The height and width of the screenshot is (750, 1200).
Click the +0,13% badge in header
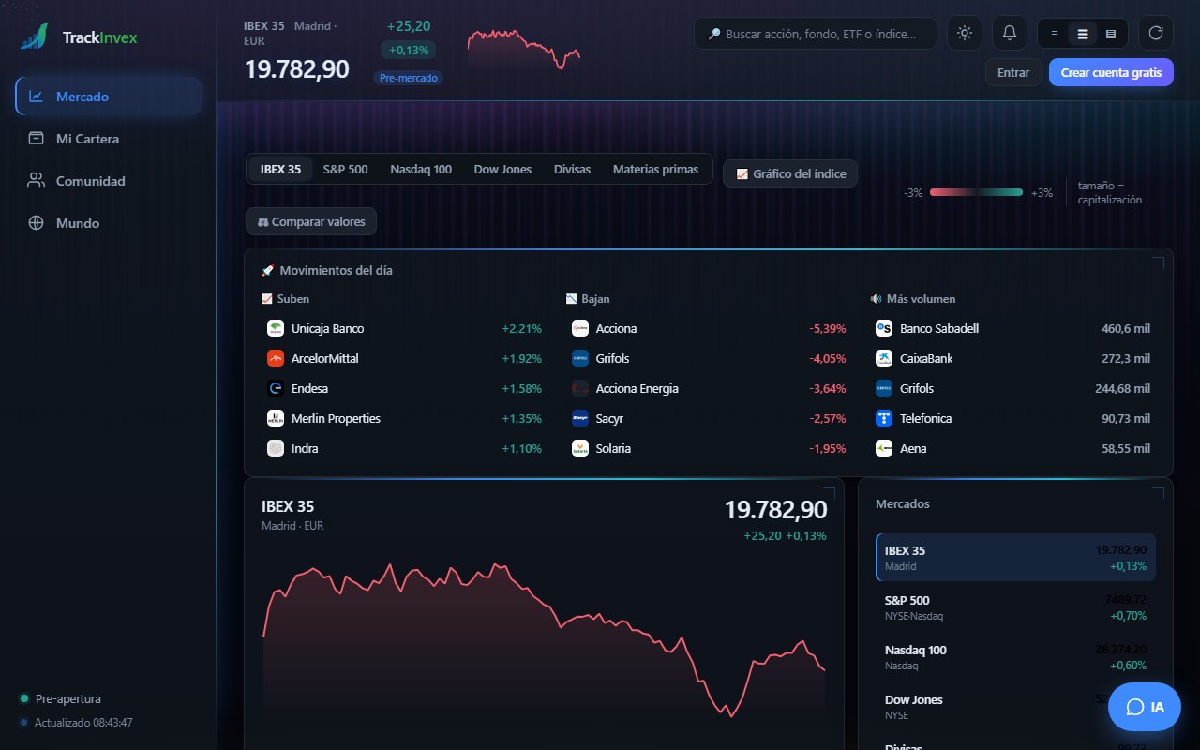pos(408,50)
